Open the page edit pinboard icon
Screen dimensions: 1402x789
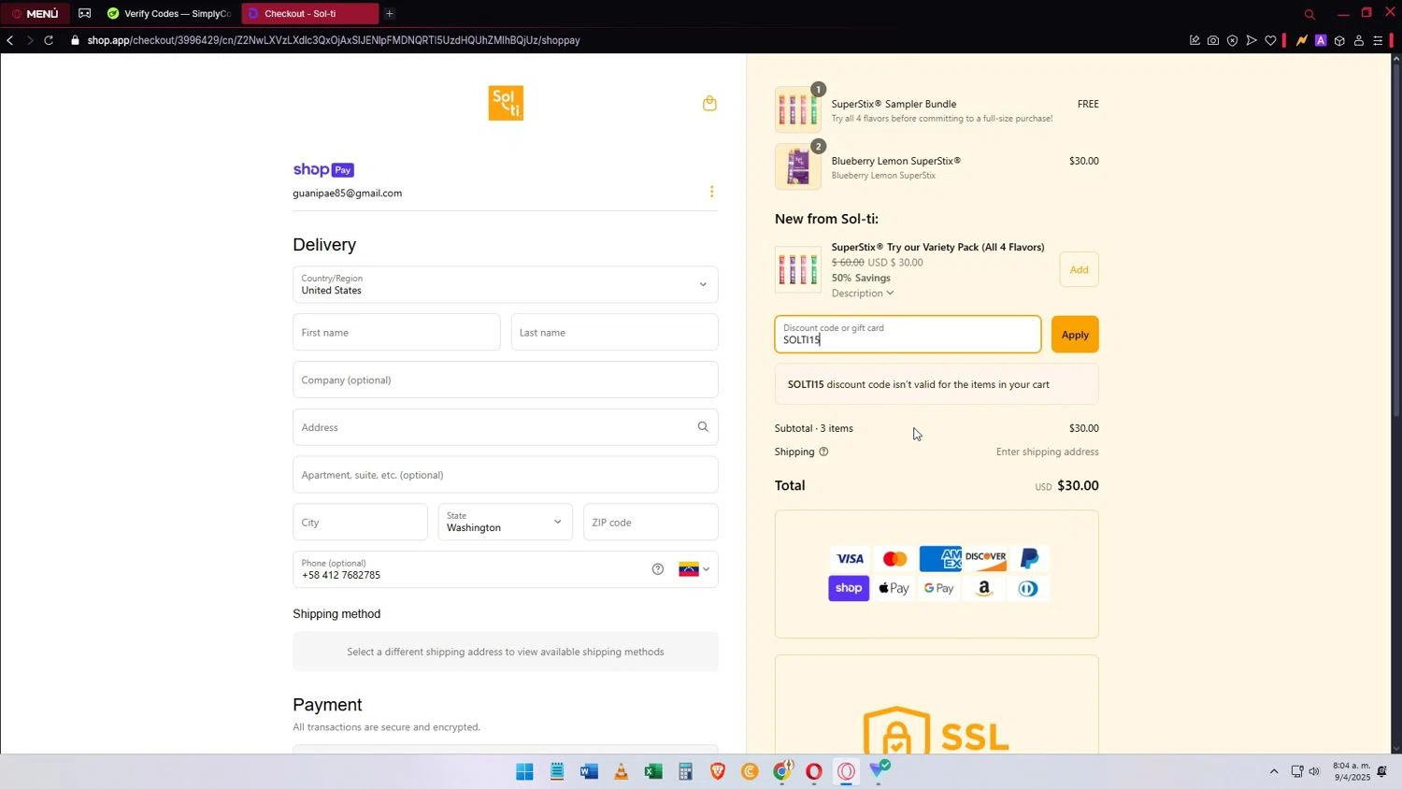1195,40
